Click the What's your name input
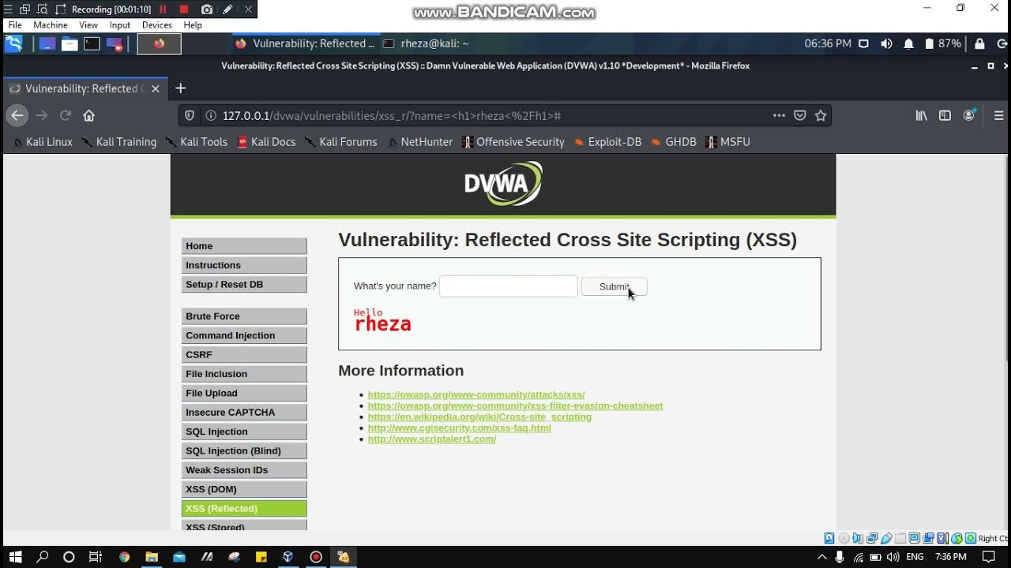This screenshot has width=1011, height=568. click(508, 286)
